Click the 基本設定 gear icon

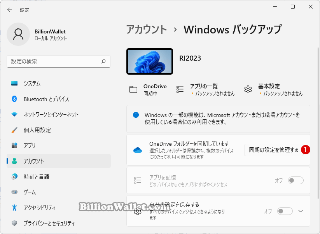(x=248, y=89)
